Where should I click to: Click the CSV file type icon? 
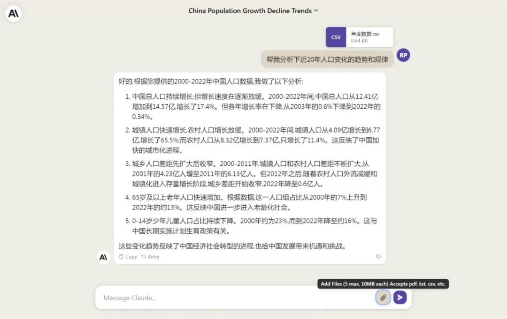336,37
